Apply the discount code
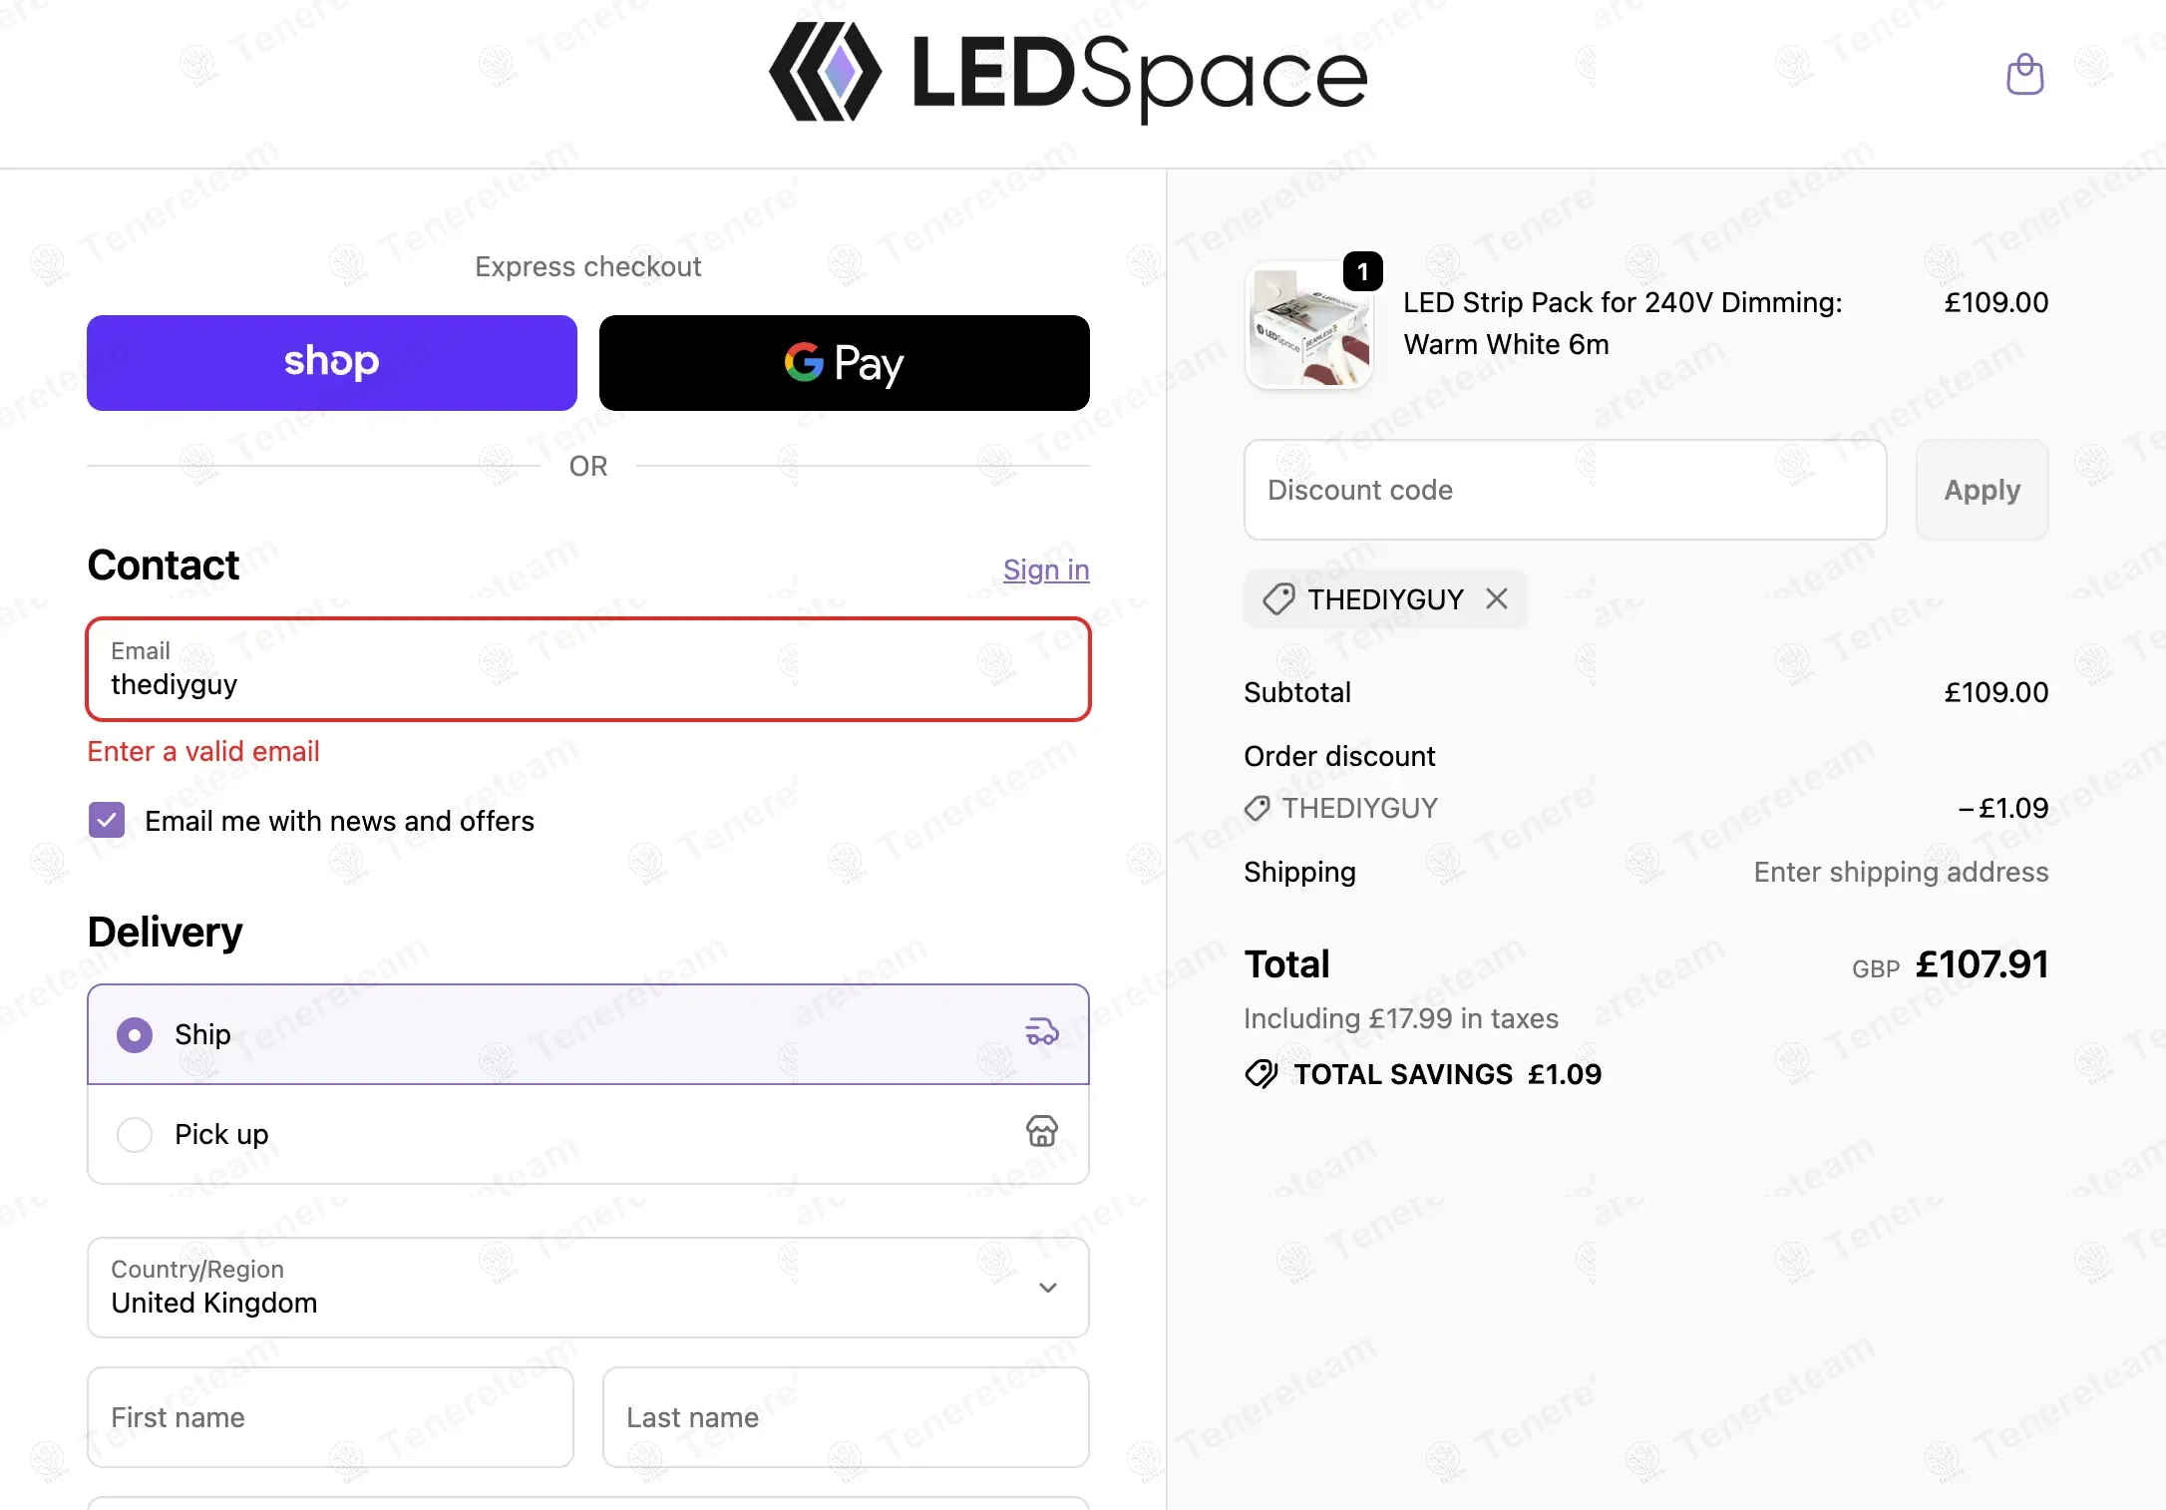This screenshot has width=2166, height=1510. point(1982,490)
